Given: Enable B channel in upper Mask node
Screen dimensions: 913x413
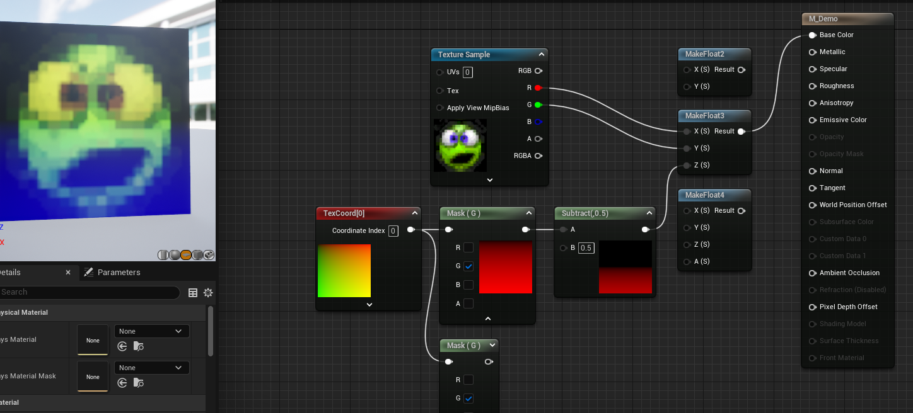Looking at the screenshot, I should coord(468,285).
